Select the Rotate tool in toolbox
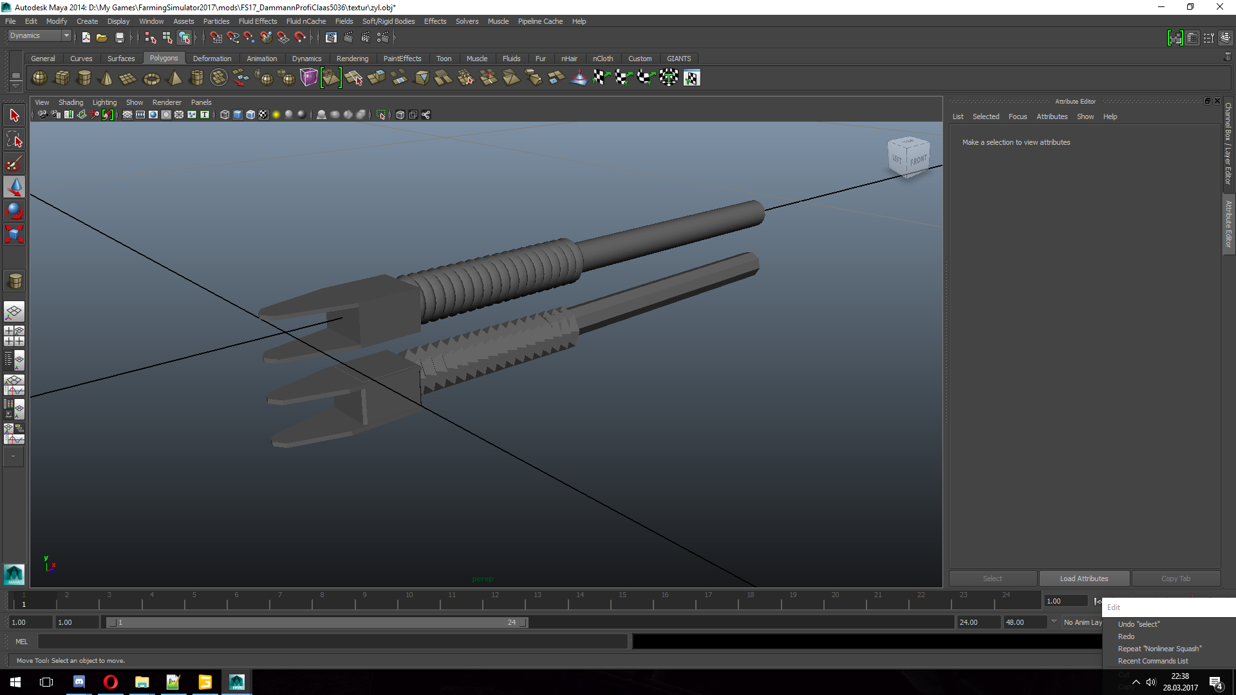This screenshot has width=1236, height=695. [x=14, y=210]
